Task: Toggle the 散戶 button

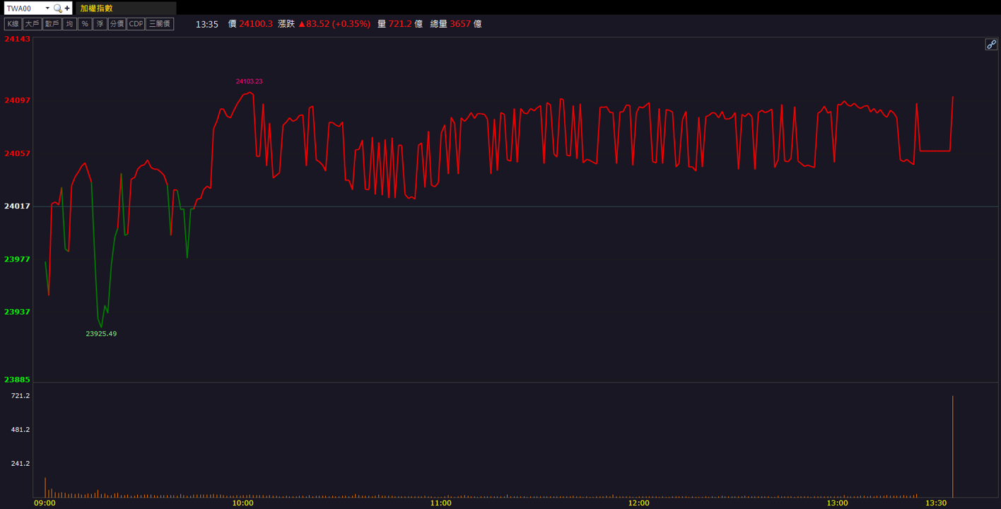Action: (x=52, y=24)
